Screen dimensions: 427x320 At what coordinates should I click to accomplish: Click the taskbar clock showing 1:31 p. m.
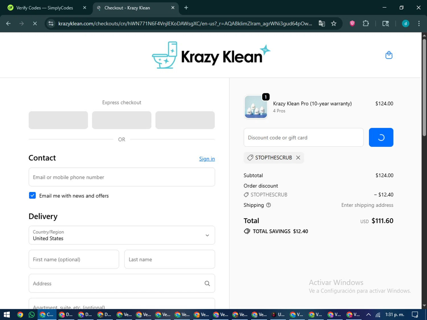click(395, 315)
